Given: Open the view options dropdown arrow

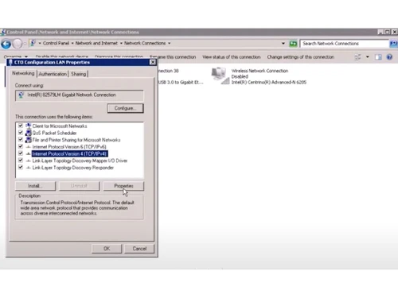Looking at the screenshot, I should click(x=368, y=57).
